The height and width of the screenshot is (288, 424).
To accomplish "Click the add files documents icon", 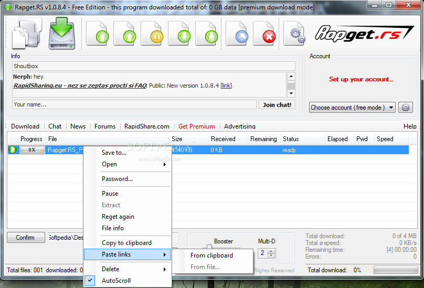I will tap(27, 33).
